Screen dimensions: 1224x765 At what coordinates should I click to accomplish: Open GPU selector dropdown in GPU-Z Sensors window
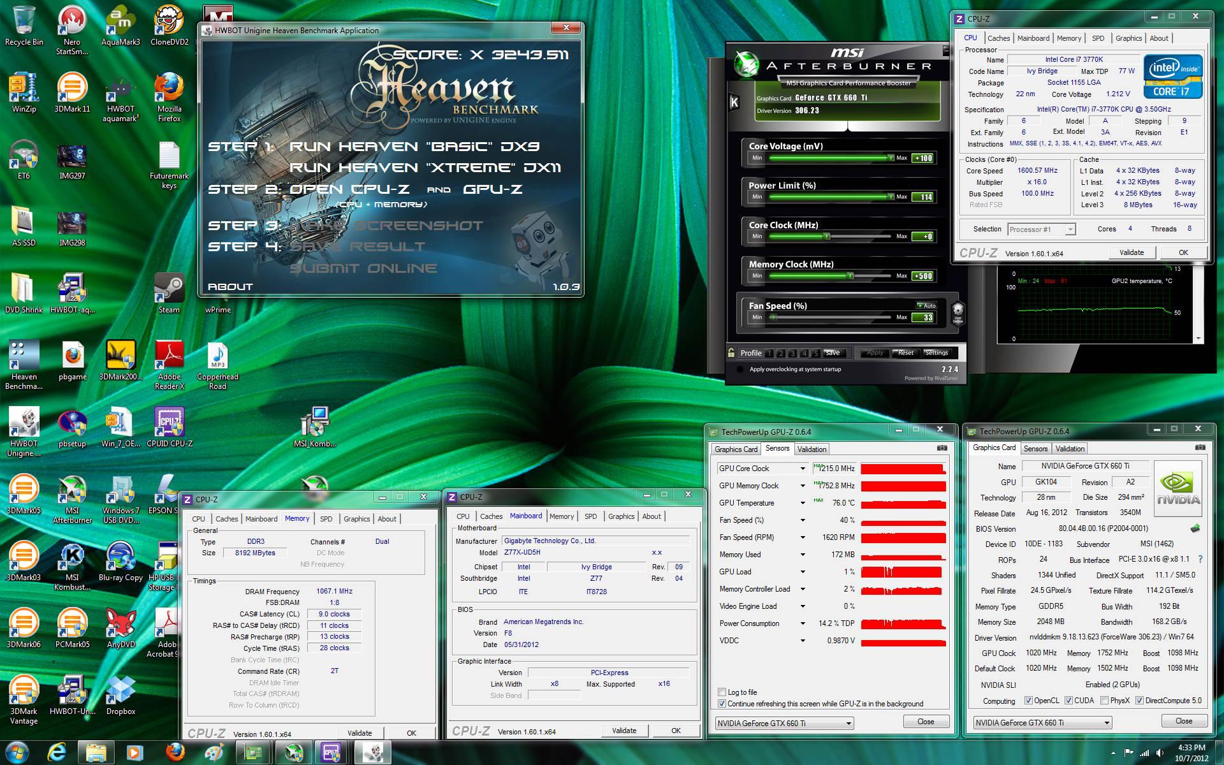(x=784, y=723)
